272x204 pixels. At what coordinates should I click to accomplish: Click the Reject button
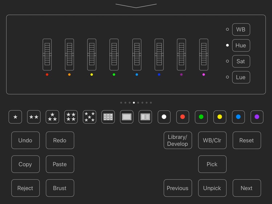point(25,188)
